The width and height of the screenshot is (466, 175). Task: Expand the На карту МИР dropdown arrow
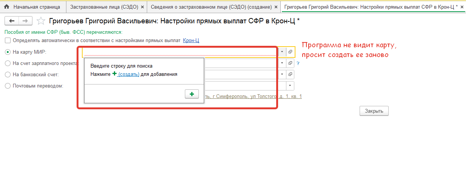pos(282,52)
